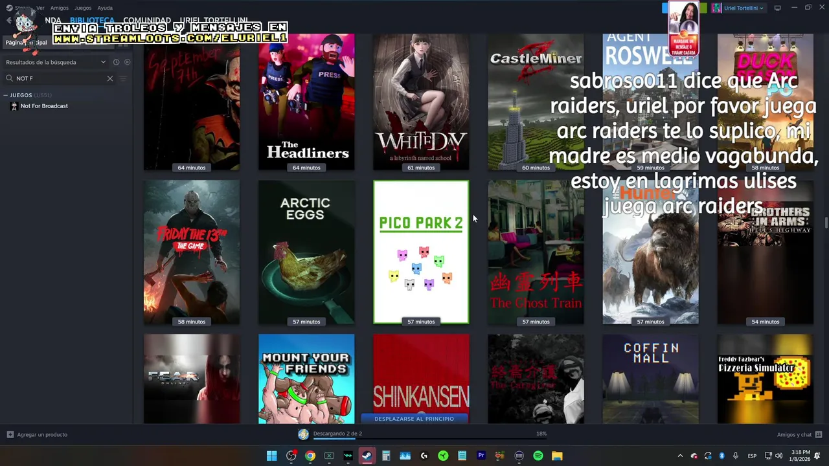Switch to the BIBLIOTECA tab

[x=92, y=21]
